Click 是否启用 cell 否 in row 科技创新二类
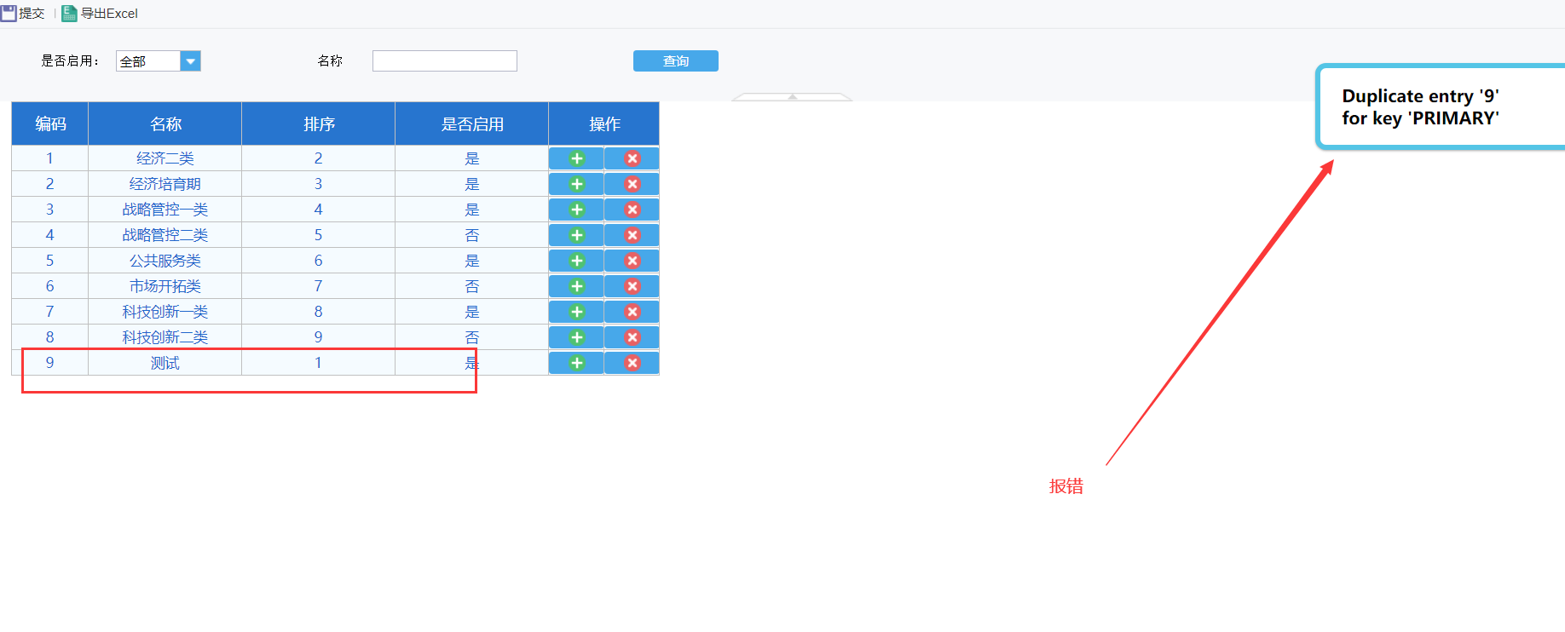The width and height of the screenshot is (1565, 632). click(472, 337)
